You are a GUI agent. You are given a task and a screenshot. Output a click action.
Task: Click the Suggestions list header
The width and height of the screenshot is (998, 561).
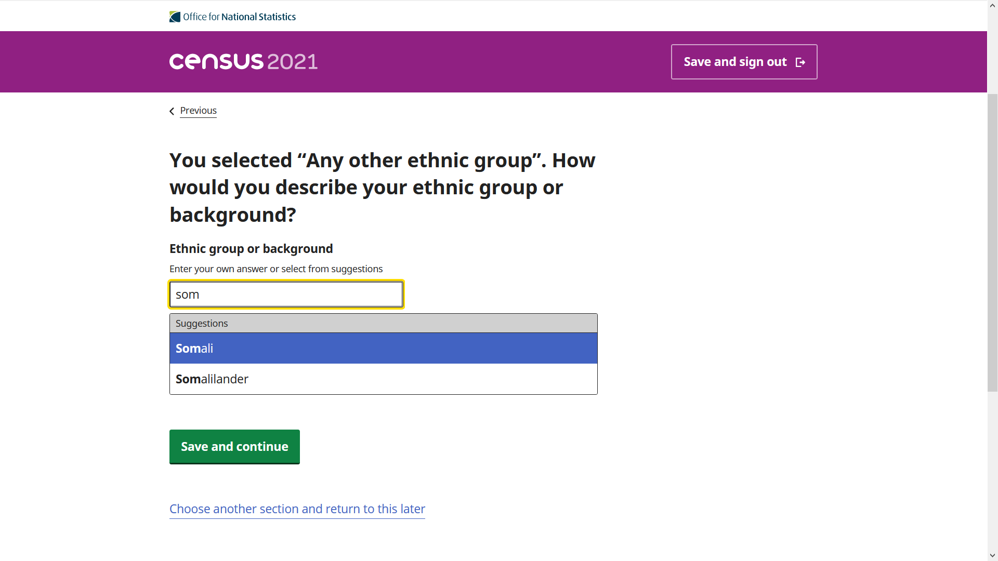tap(383, 323)
